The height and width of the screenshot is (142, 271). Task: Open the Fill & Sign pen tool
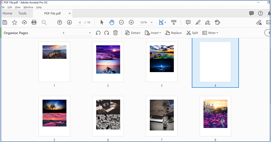pos(207,22)
